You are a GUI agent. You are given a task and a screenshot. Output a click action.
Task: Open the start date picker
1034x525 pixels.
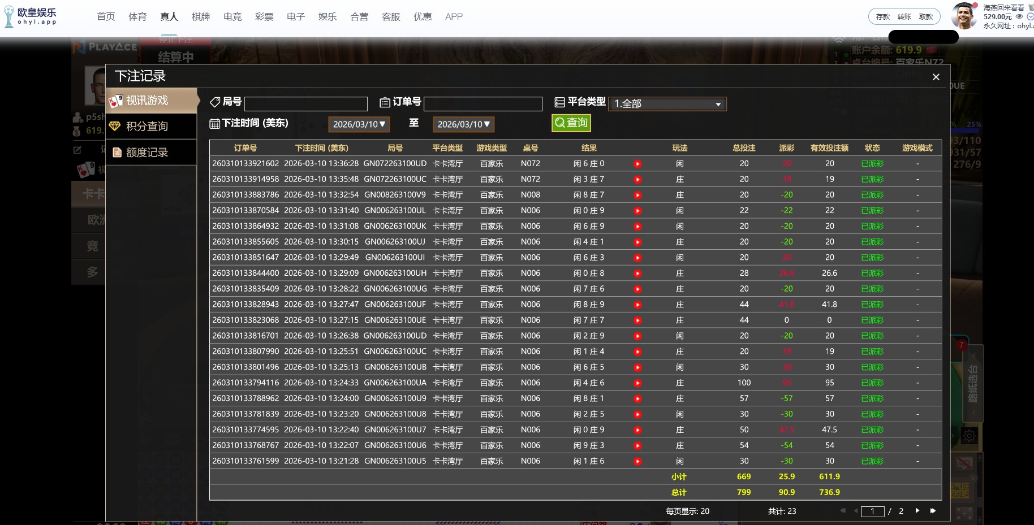coord(359,124)
